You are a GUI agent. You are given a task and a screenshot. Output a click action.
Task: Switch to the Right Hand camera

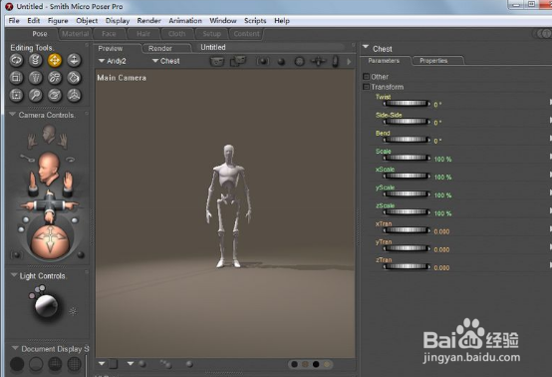(64, 141)
